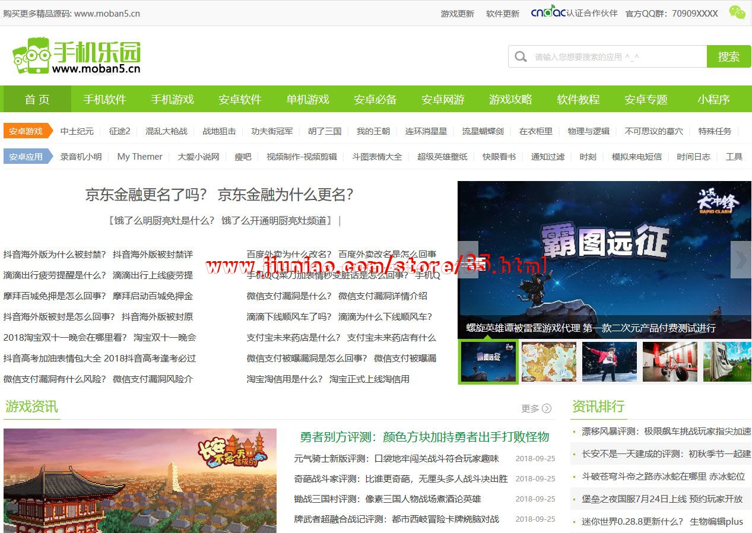Open 游戏更新 link in top bar

pos(457,13)
